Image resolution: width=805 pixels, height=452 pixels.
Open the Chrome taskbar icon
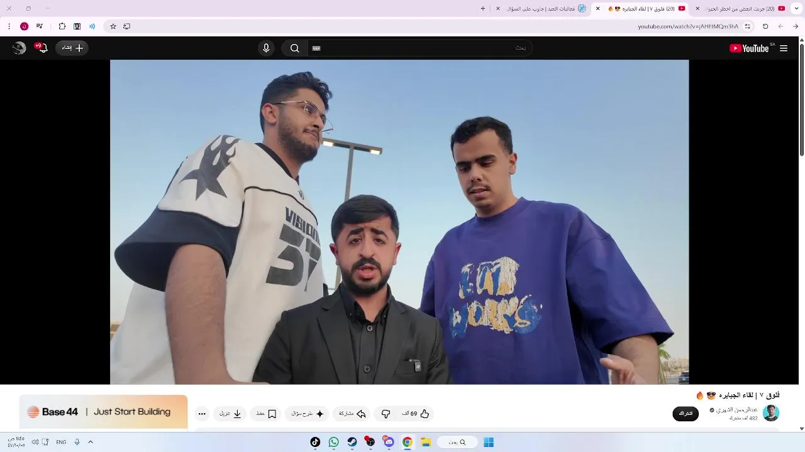point(407,442)
